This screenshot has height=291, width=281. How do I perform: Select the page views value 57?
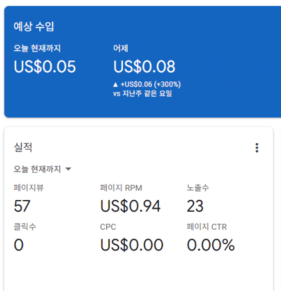[x=22, y=206]
